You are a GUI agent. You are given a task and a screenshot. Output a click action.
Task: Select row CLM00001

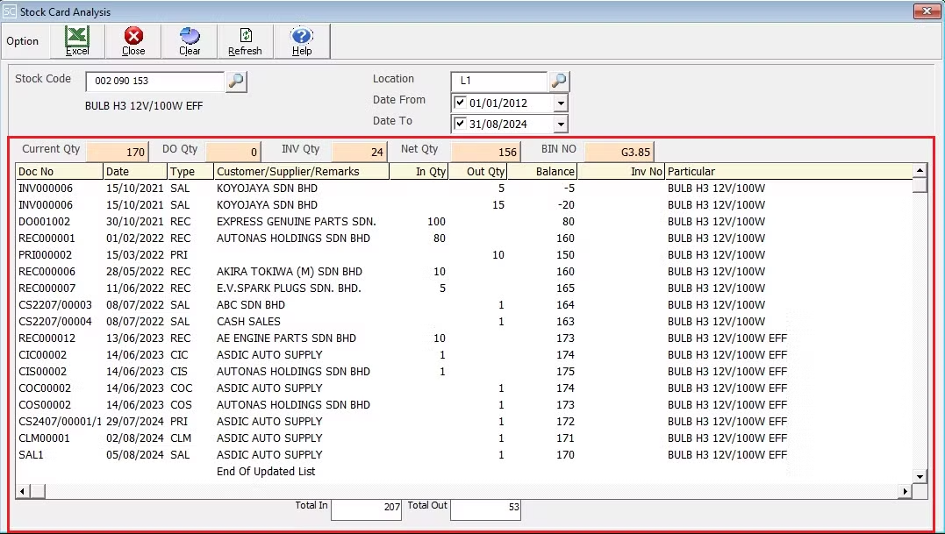tap(465, 438)
